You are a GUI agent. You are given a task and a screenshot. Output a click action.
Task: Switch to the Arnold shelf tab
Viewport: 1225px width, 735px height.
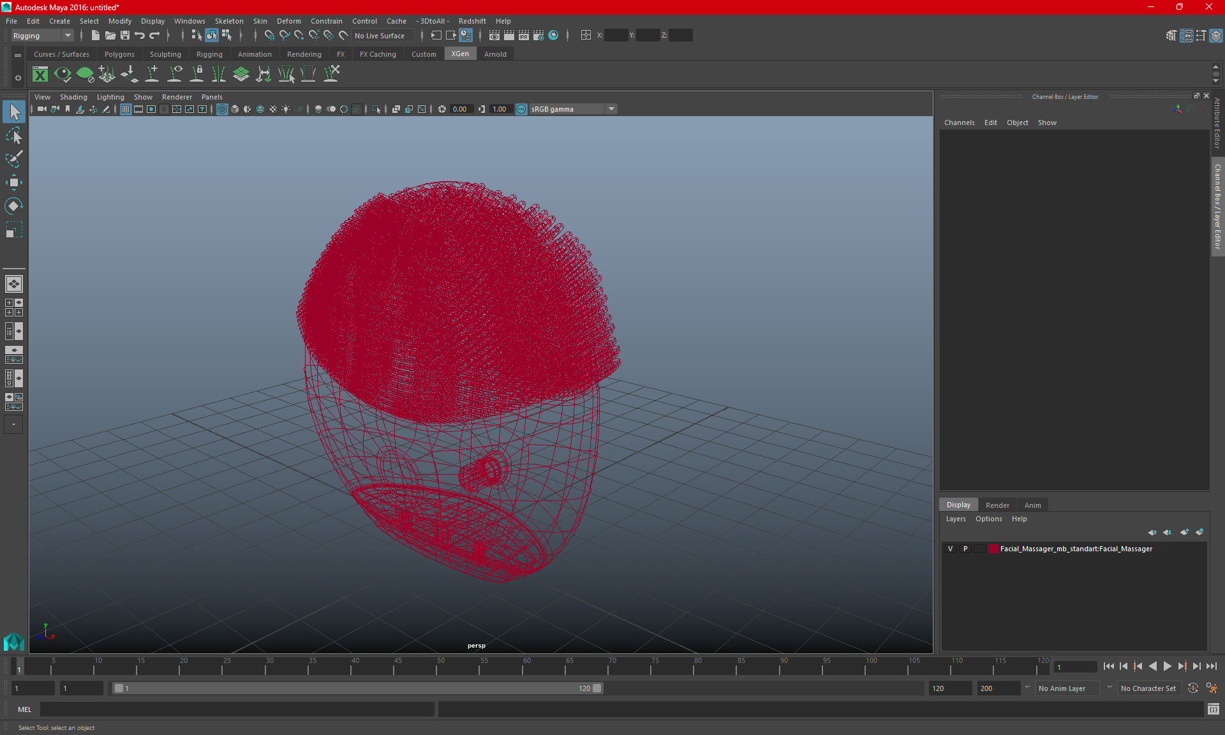click(x=495, y=54)
